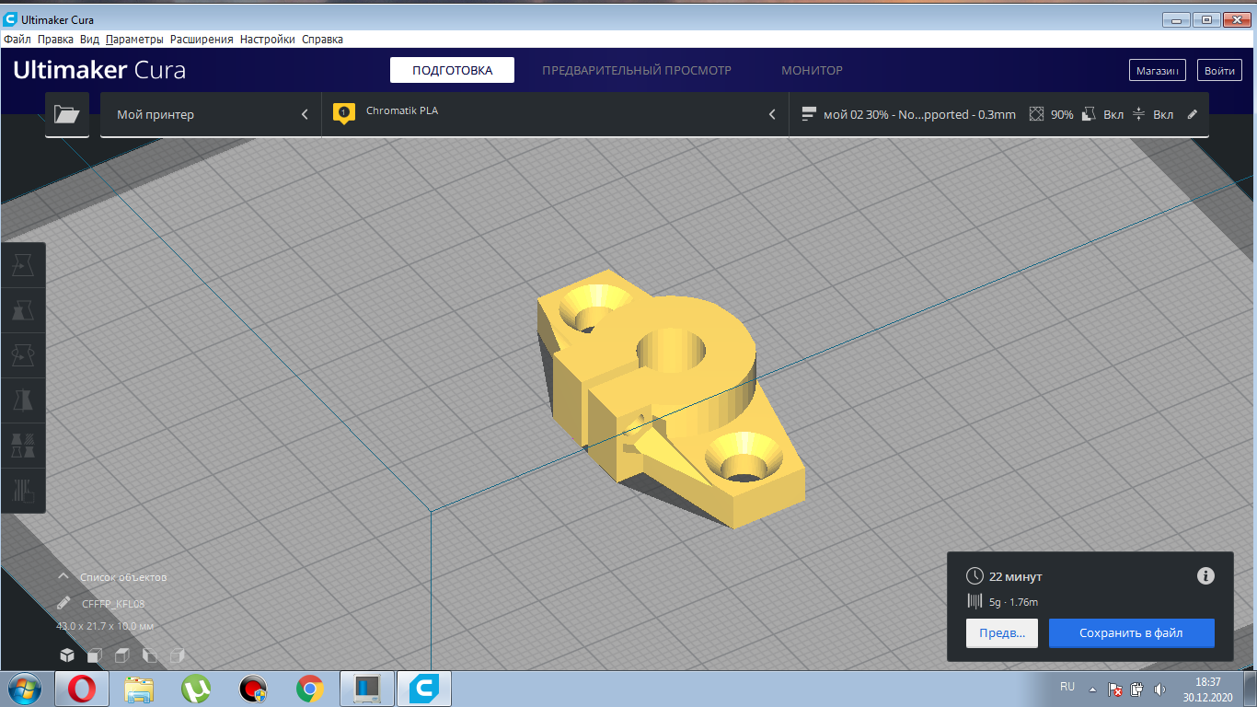This screenshot has width=1257, height=707.
Task: Click the print info icon next to 22 минут
Action: [1205, 576]
